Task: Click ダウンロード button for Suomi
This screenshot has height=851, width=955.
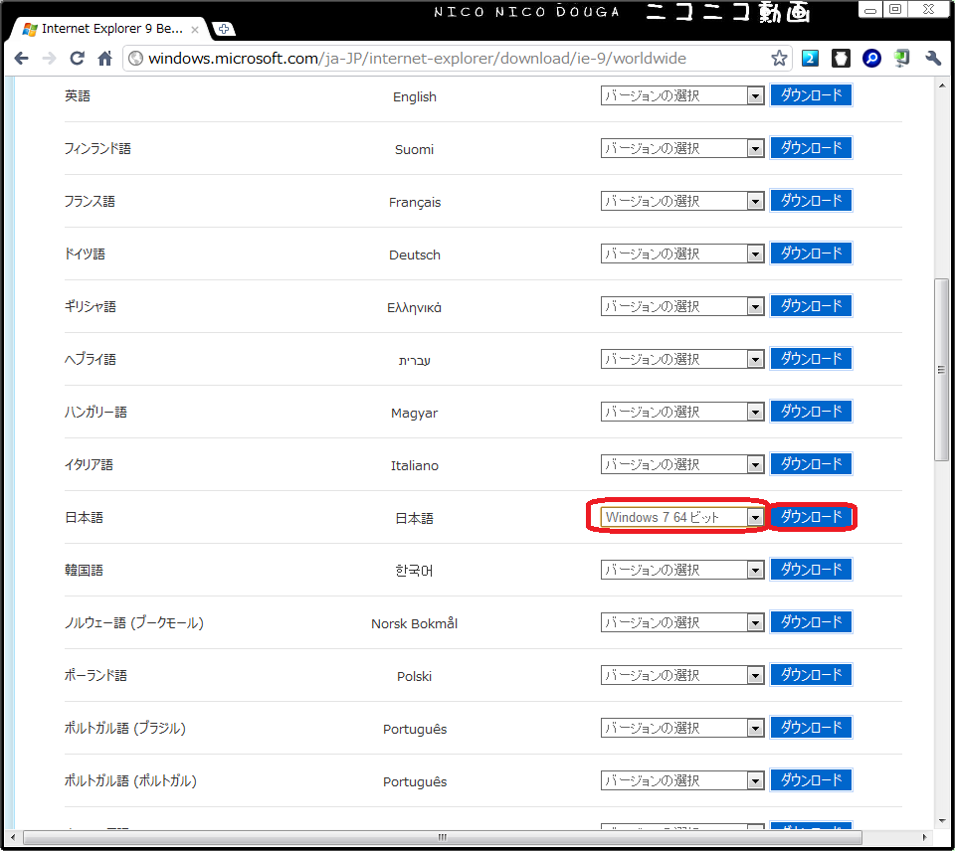Action: tap(812, 147)
